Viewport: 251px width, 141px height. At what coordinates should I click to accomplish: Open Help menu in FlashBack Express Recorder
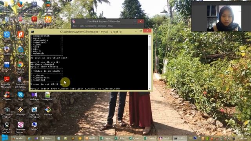click(x=110, y=26)
